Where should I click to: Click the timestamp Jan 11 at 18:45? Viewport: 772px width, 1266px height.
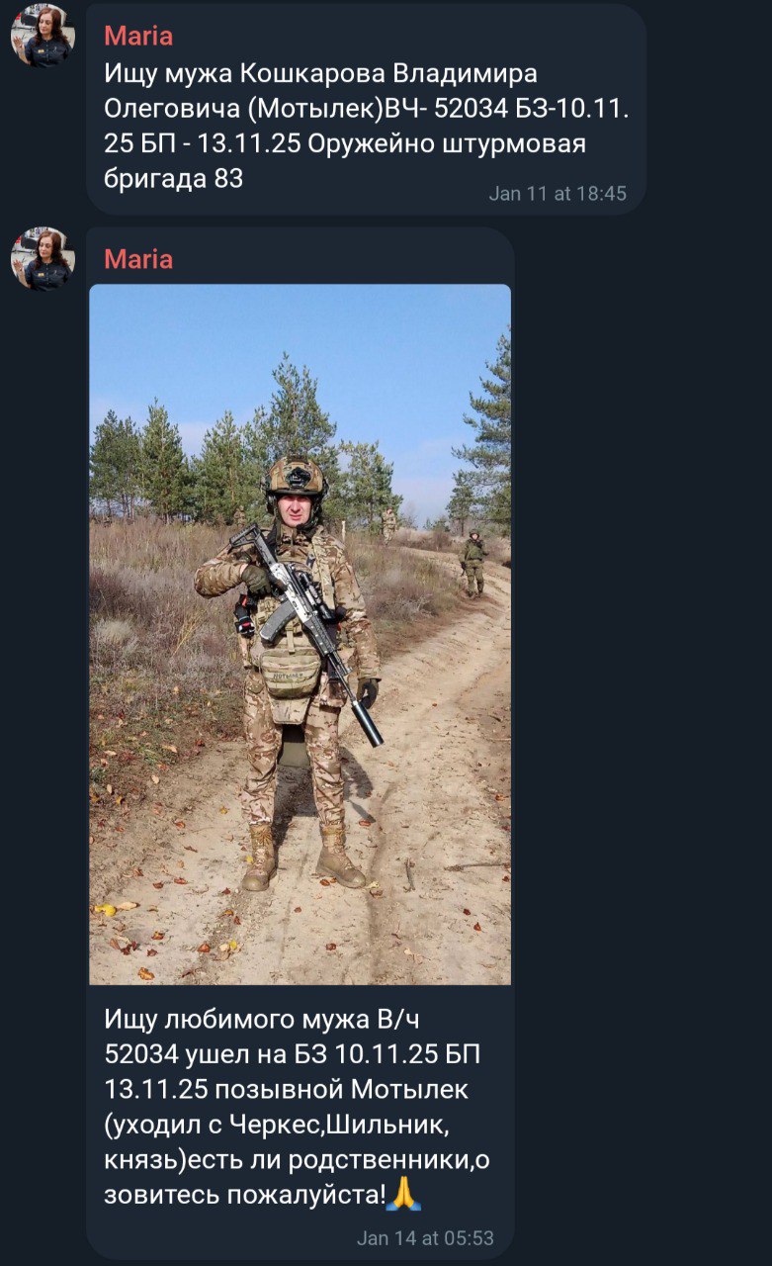(x=558, y=194)
